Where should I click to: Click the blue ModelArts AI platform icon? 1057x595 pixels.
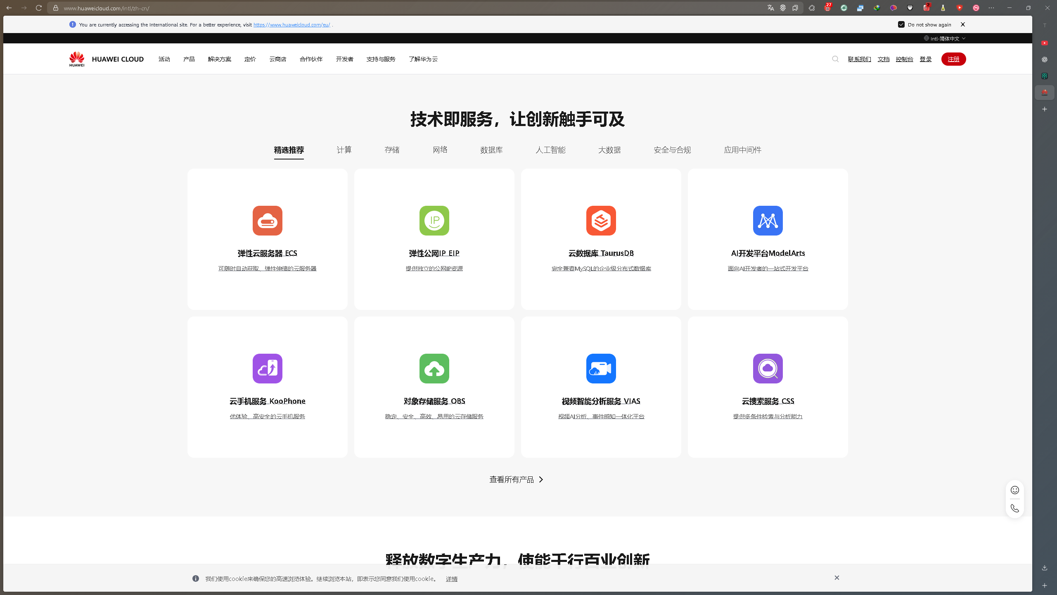pyautogui.click(x=768, y=220)
